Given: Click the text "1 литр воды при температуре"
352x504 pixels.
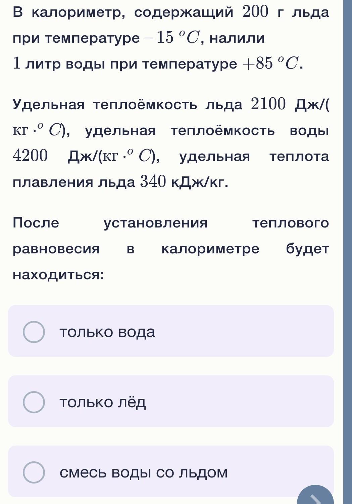Looking at the screenshot, I should click(x=124, y=64).
